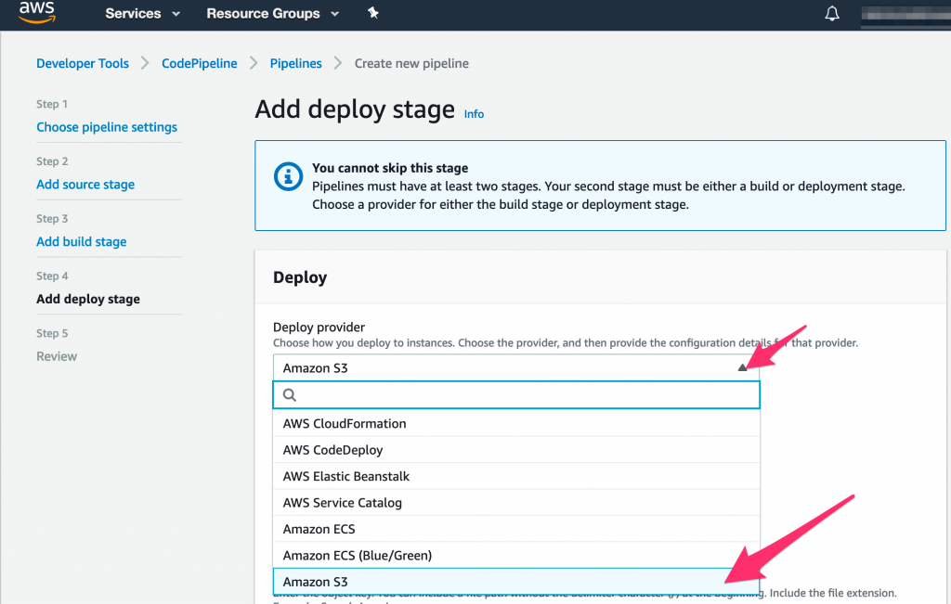Click the magnifier icon in the provider search
Viewport: 951px width, 604px height.
click(x=289, y=394)
